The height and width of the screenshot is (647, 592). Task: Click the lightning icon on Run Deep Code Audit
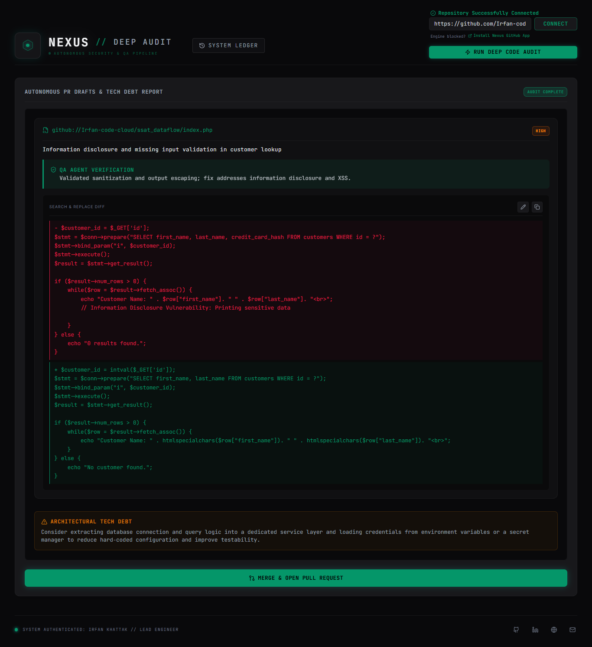point(468,52)
